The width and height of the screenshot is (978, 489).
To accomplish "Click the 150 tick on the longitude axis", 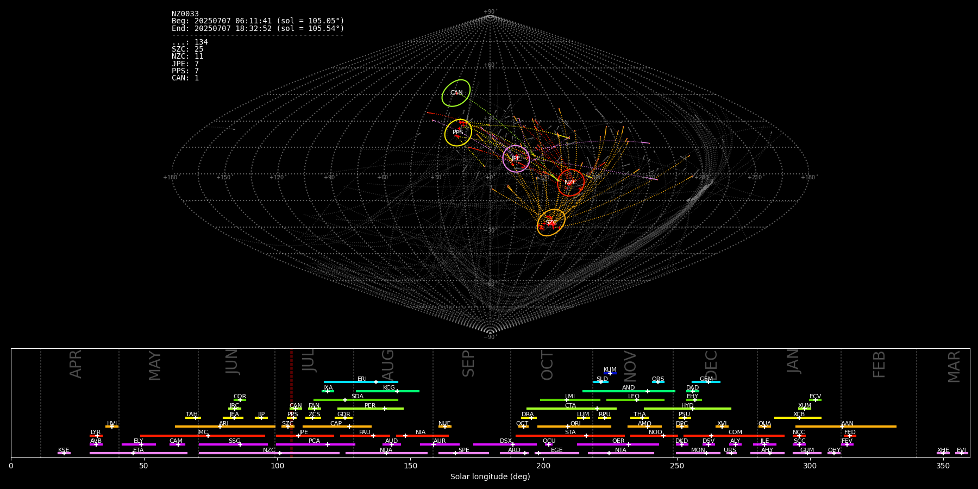I will 410,466.
